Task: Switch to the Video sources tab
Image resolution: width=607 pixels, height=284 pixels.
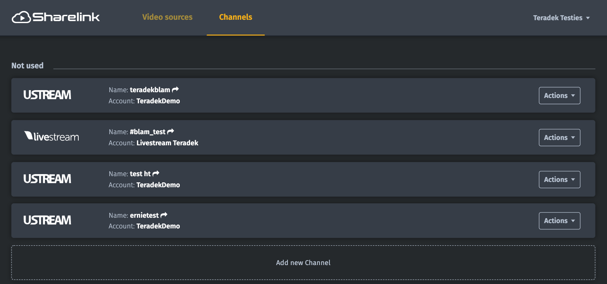Action: point(167,17)
